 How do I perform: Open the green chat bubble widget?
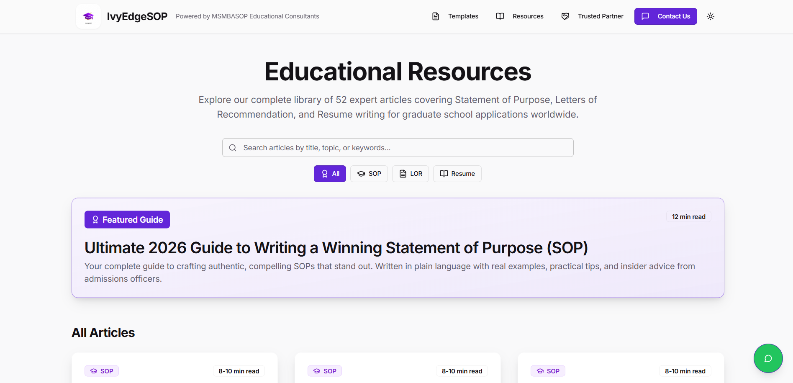point(768,358)
